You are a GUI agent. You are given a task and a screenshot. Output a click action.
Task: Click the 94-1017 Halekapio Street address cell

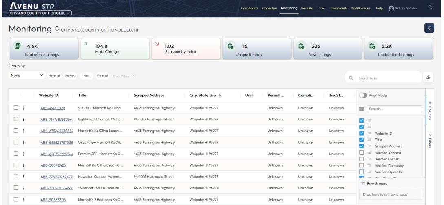154,119
